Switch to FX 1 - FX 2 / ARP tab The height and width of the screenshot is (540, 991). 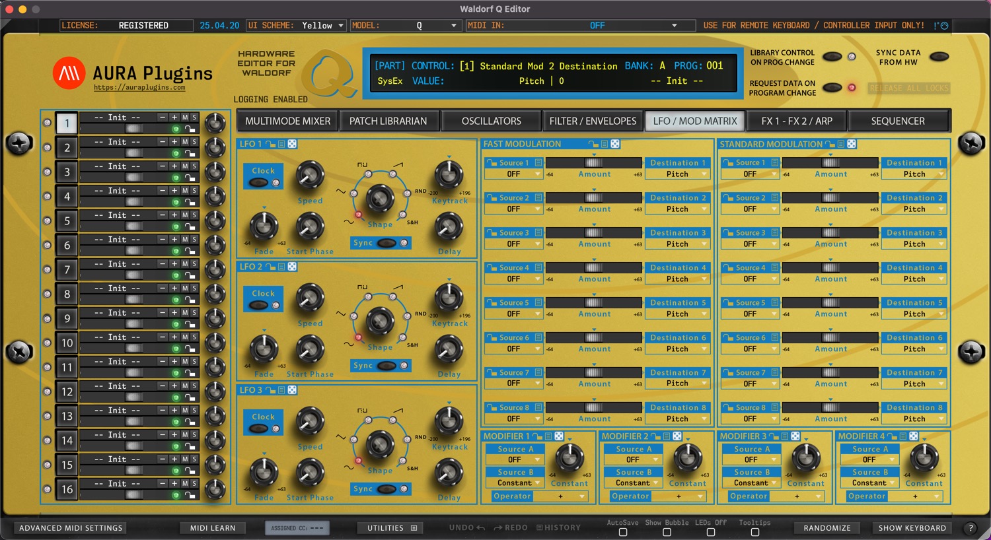click(x=797, y=121)
